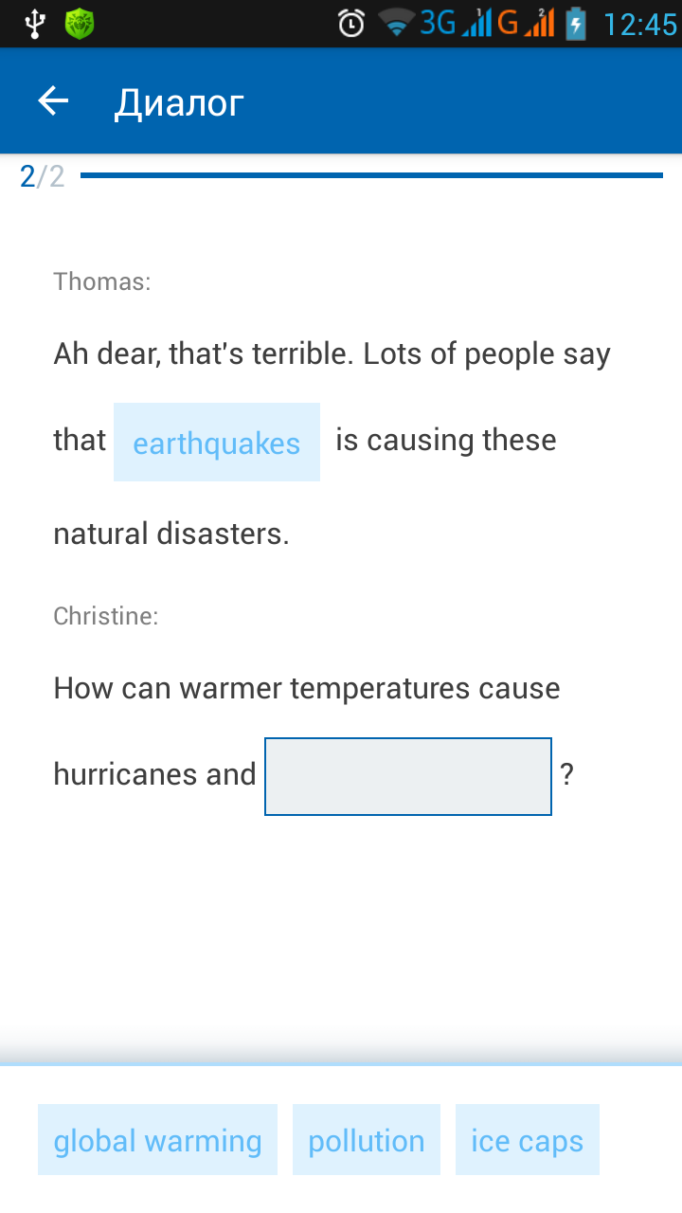Tap the 'natural disasters.' sentence text

coord(171,534)
